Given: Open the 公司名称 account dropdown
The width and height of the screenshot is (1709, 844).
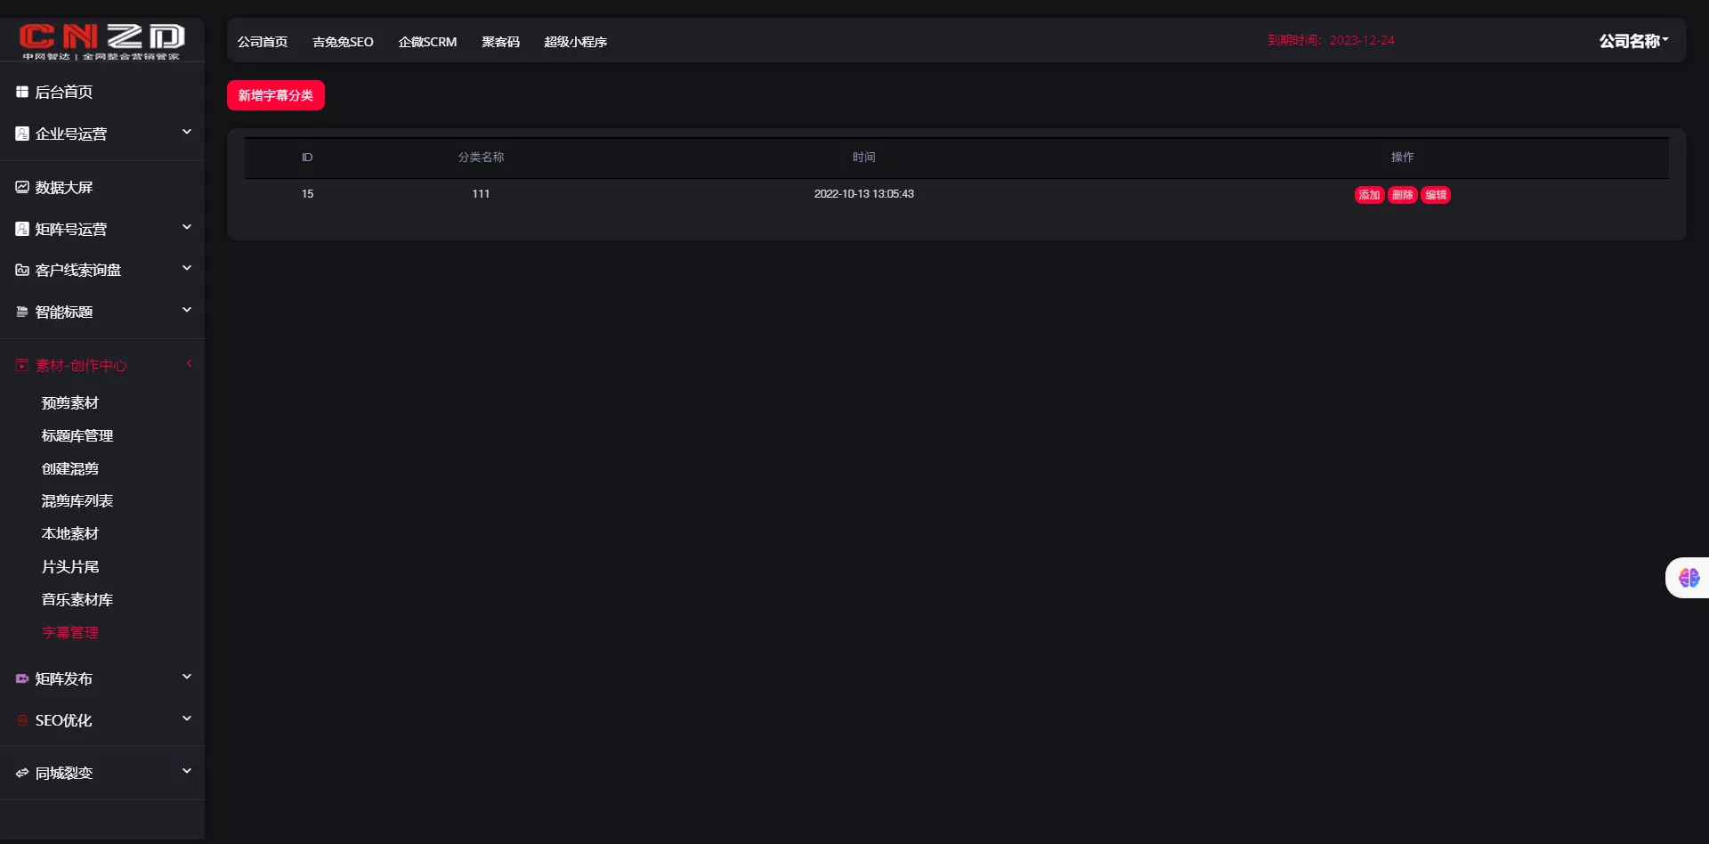Looking at the screenshot, I should tap(1633, 41).
